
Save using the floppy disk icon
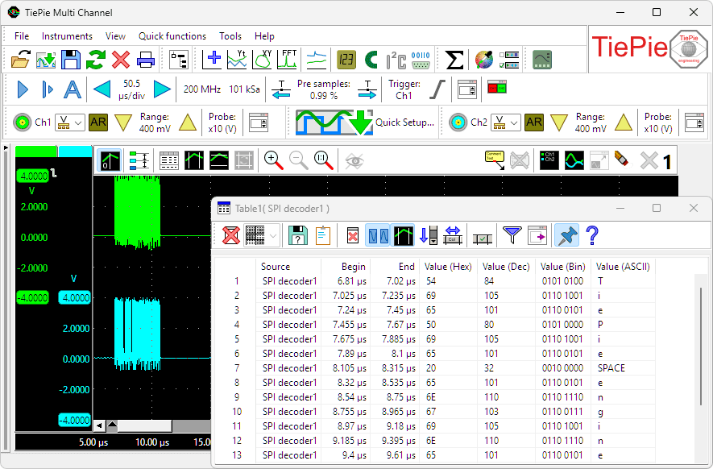70,60
